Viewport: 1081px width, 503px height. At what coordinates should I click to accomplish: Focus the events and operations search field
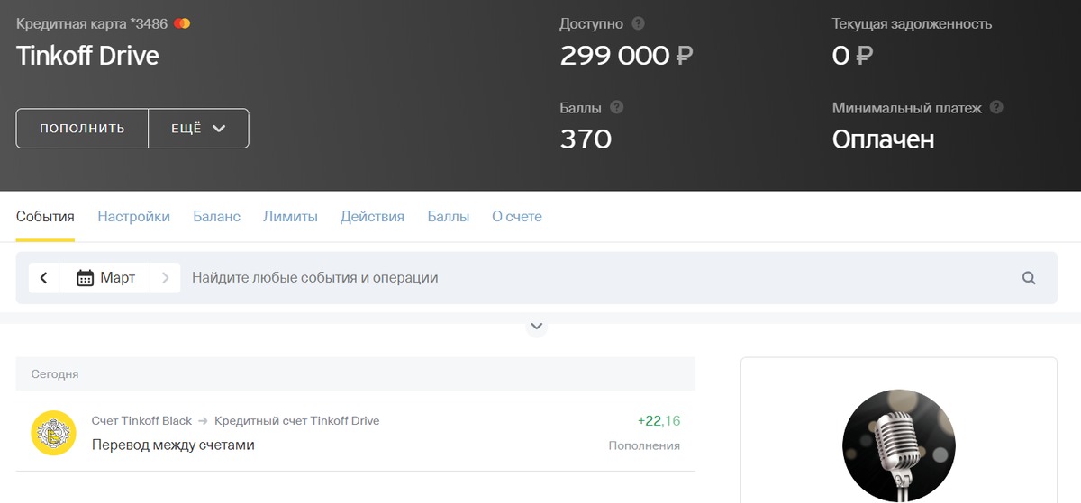(x=595, y=278)
